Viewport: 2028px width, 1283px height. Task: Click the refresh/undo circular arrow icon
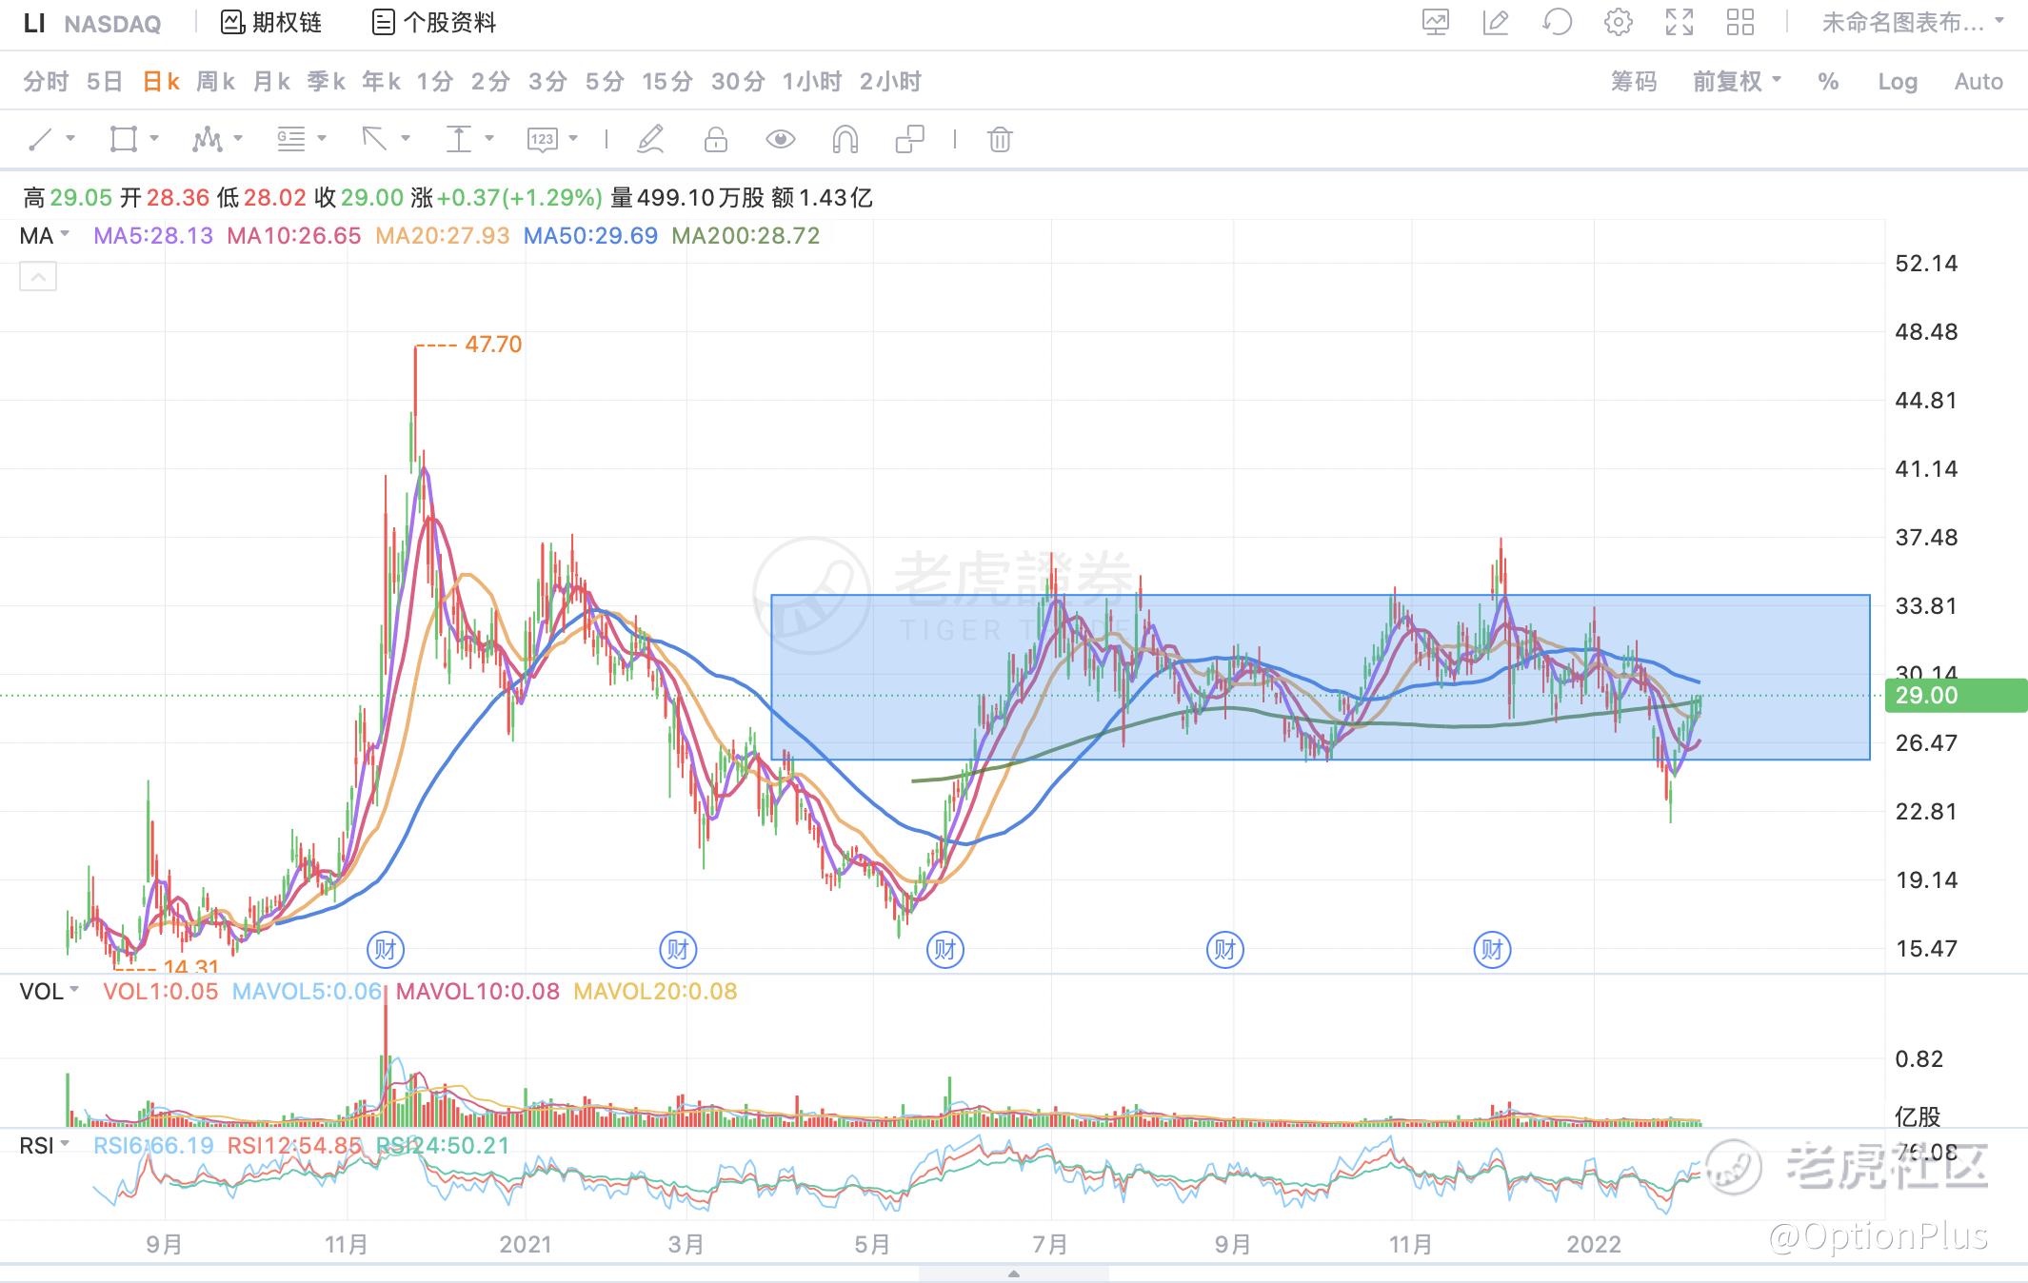(x=1557, y=22)
